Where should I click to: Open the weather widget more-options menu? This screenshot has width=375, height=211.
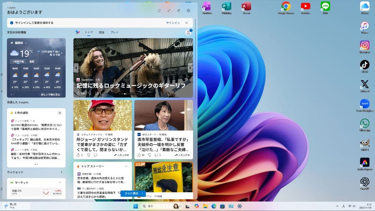[60, 43]
